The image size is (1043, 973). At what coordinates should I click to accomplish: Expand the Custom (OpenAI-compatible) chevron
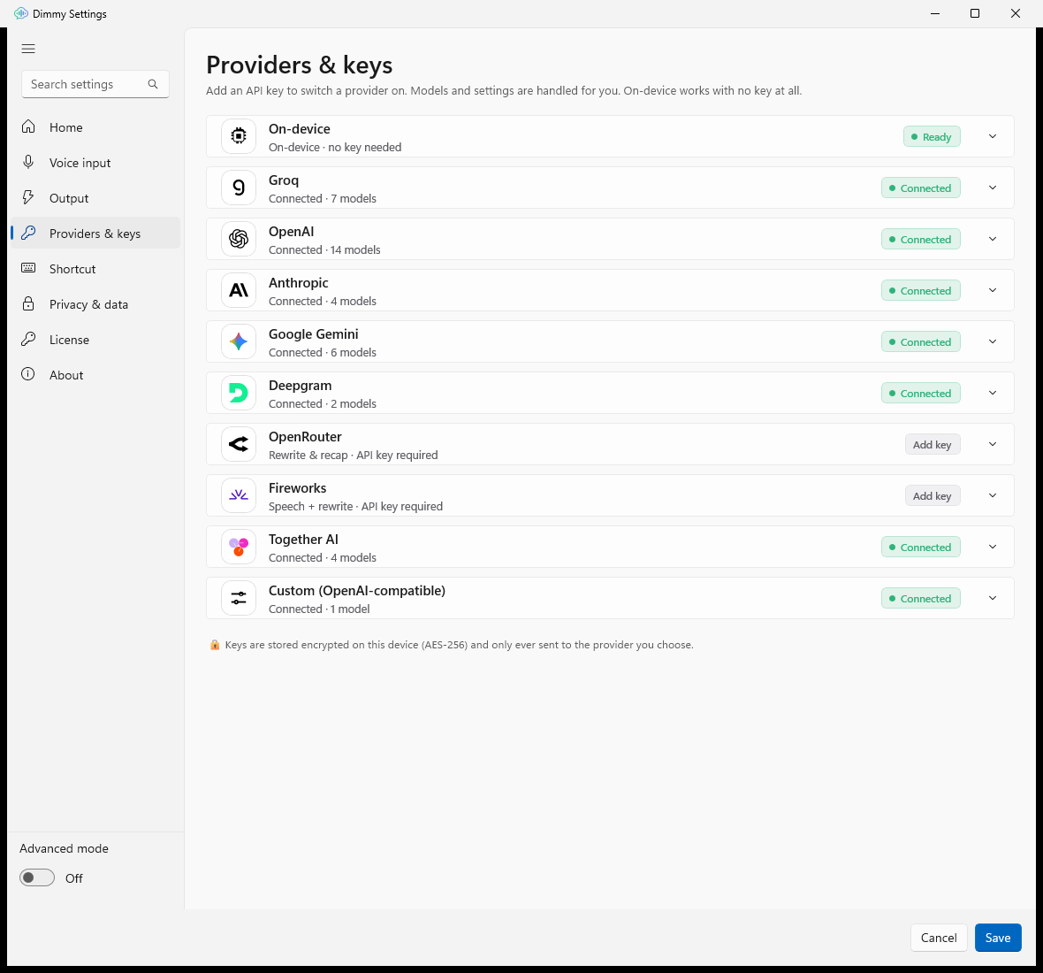[993, 598]
